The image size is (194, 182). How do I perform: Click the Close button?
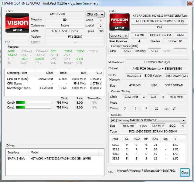185,173
